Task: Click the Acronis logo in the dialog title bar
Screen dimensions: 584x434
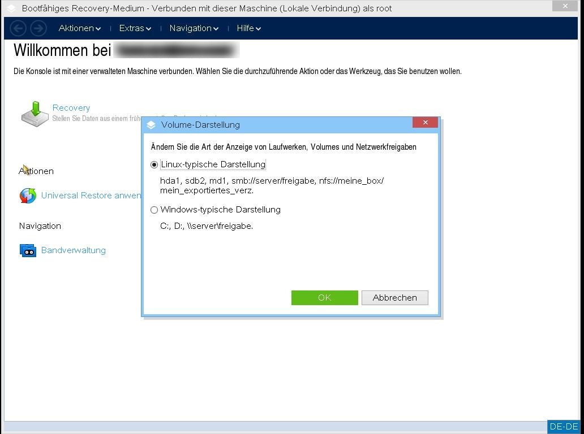Action: [x=151, y=125]
